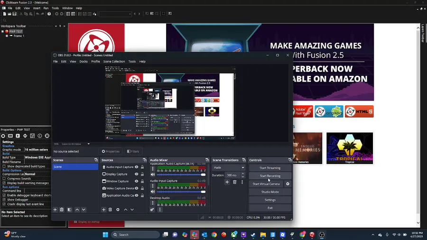The image size is (427, 240).
Task: Open the Fade transition dropdown
Action: pyautogui.click(x=229, y=167)
